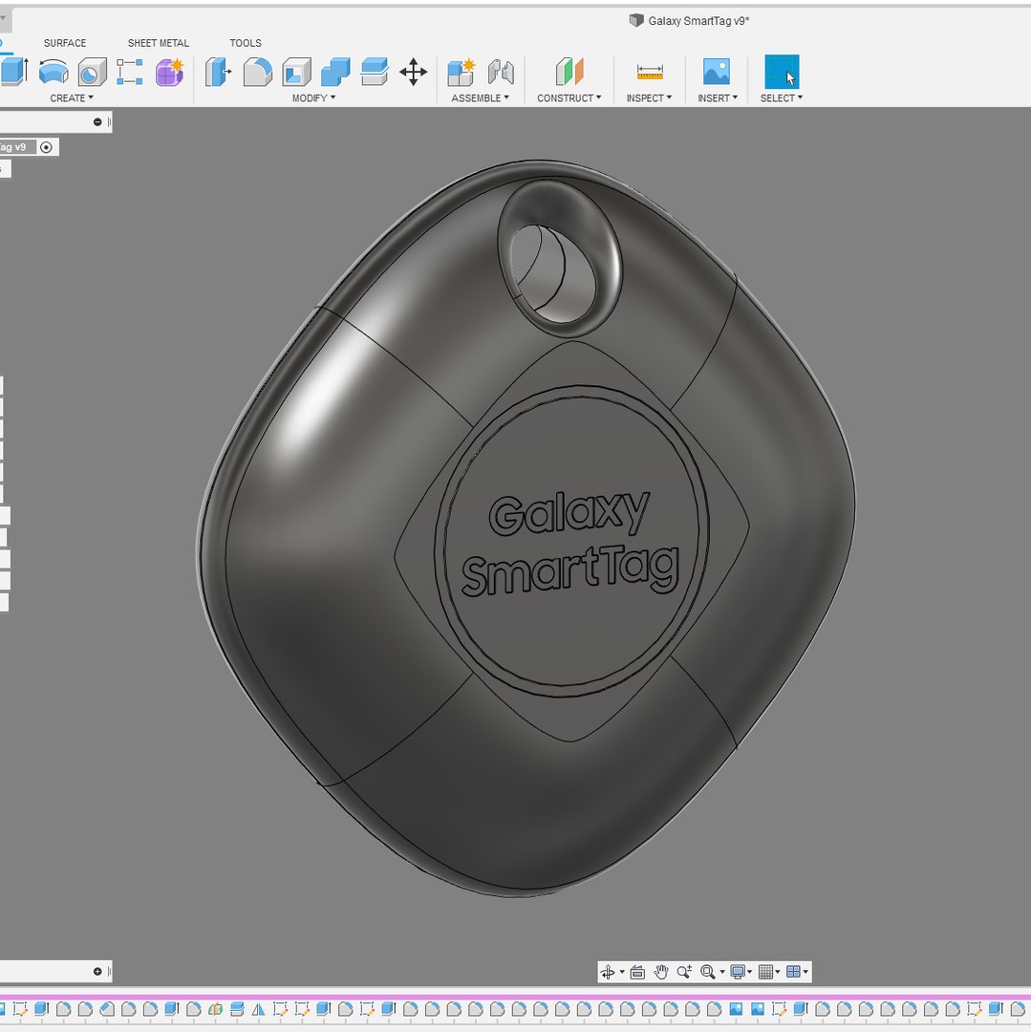The height and width of the screenshot is (1032, 1031).
Task: Select the Mirror feature in timeline
Action: pyautogui.click(x=258, y=1009)
